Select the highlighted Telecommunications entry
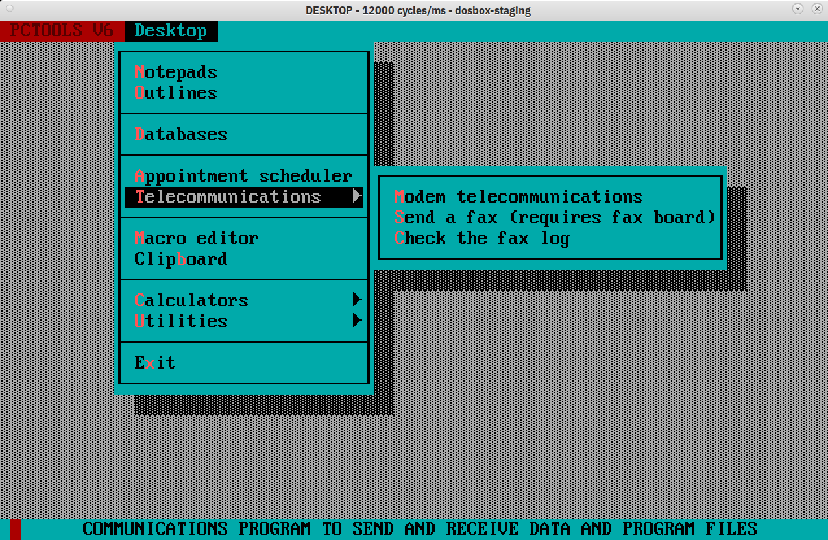 (228, 197)
